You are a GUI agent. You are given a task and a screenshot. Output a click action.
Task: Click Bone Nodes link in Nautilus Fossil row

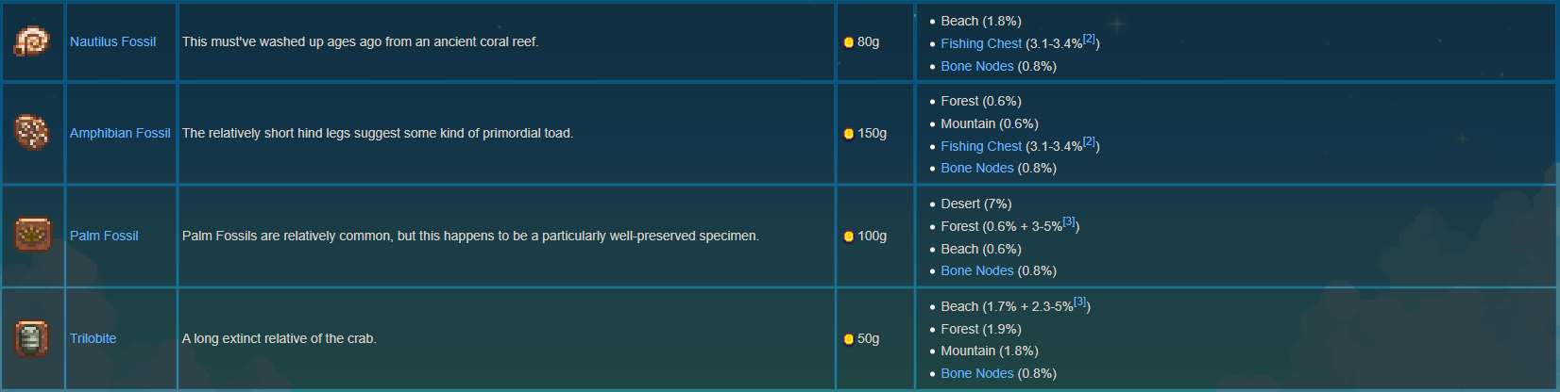click(976, 66)
